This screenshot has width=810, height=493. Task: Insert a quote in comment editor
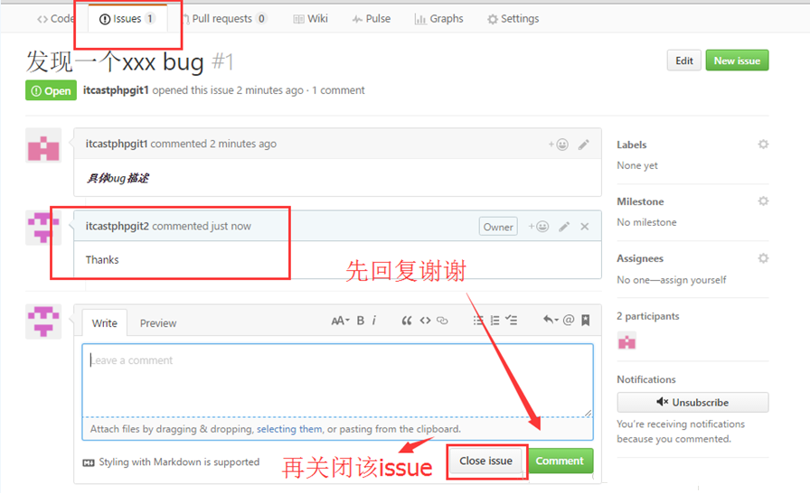tap(407, 321)
